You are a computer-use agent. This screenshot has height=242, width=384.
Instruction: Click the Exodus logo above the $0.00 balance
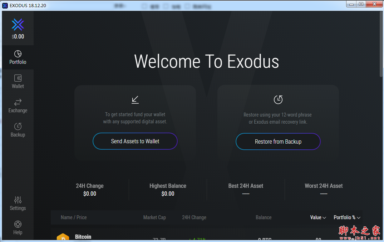[x=18, y=25]
